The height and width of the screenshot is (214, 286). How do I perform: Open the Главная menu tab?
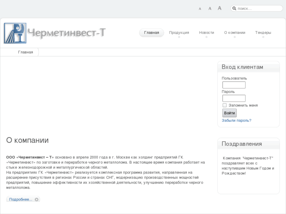pos(151,33)
